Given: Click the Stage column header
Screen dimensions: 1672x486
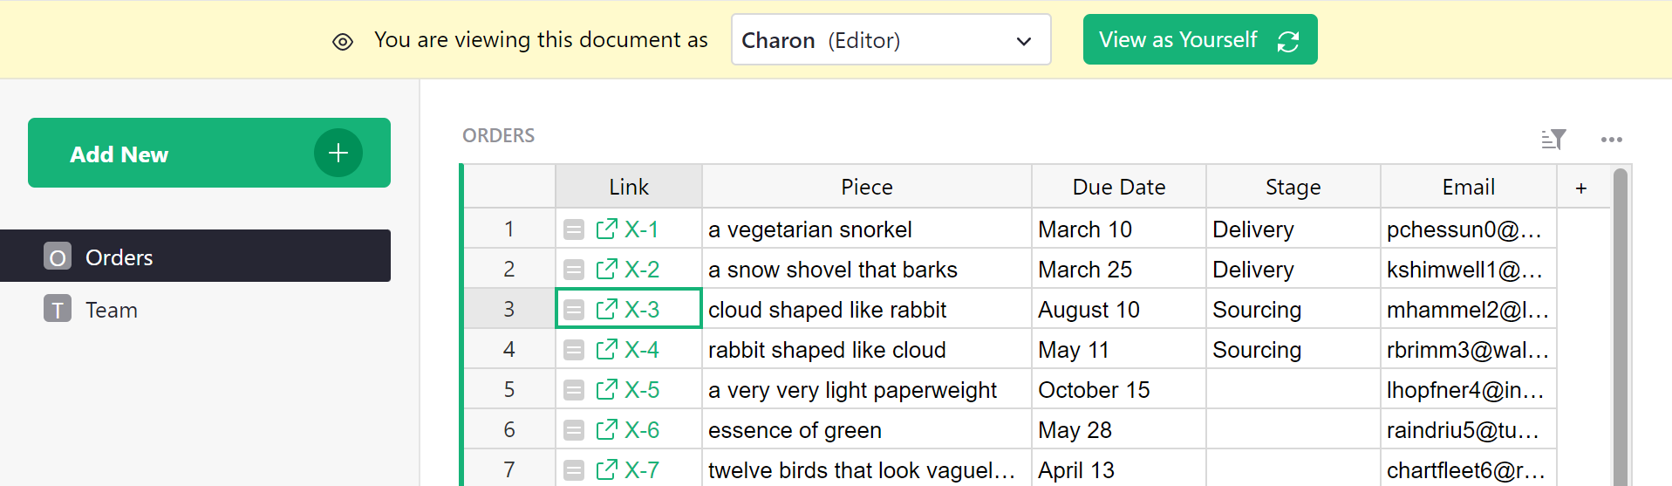Looking at the screenshot, I should coord(1293,188).
